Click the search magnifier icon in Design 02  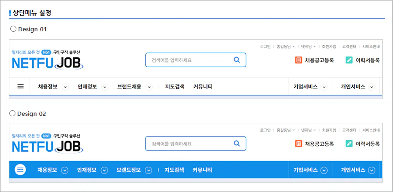pos(236,143)
